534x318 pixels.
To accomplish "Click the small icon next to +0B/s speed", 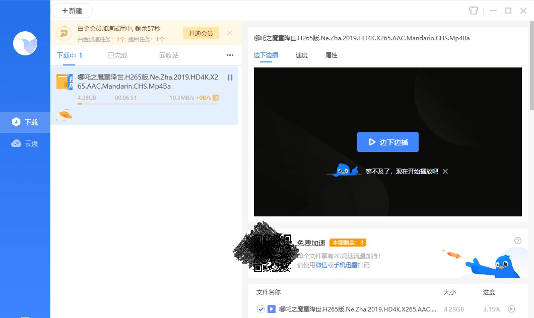I will [x=216, y=98].
